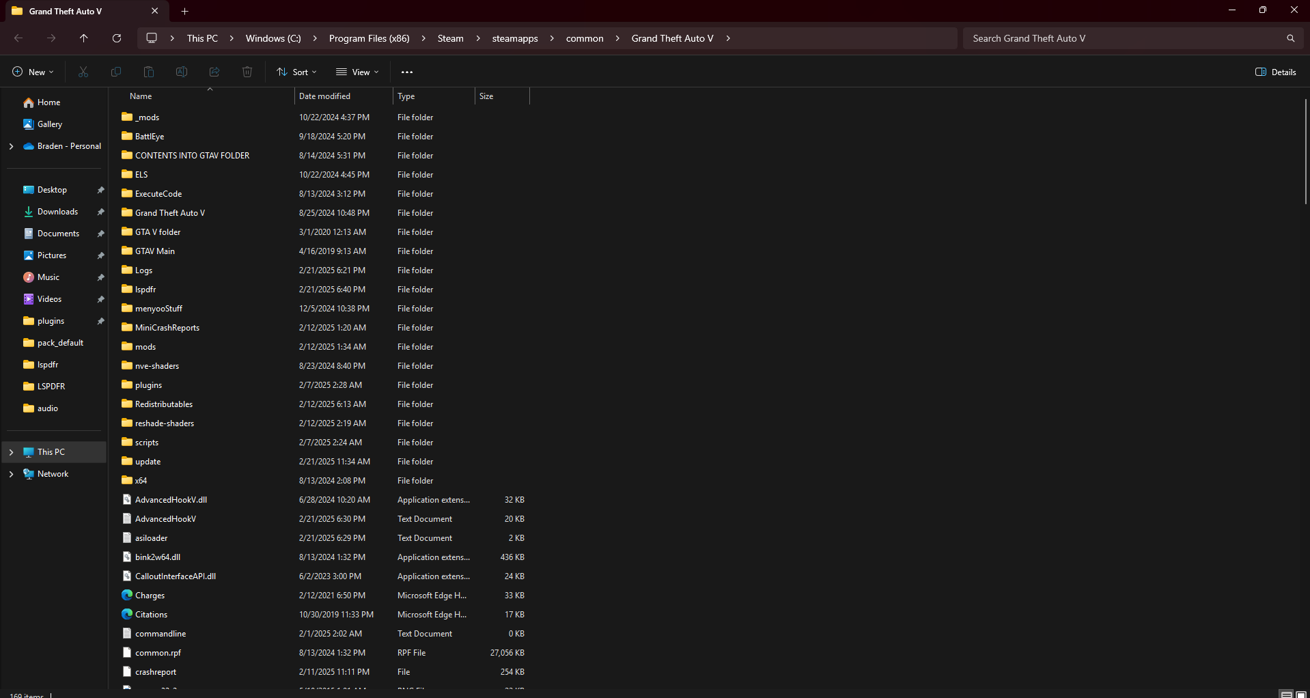Navigate to This PC breadcrumb
The image size is (1310, 698).
[202, 38]
